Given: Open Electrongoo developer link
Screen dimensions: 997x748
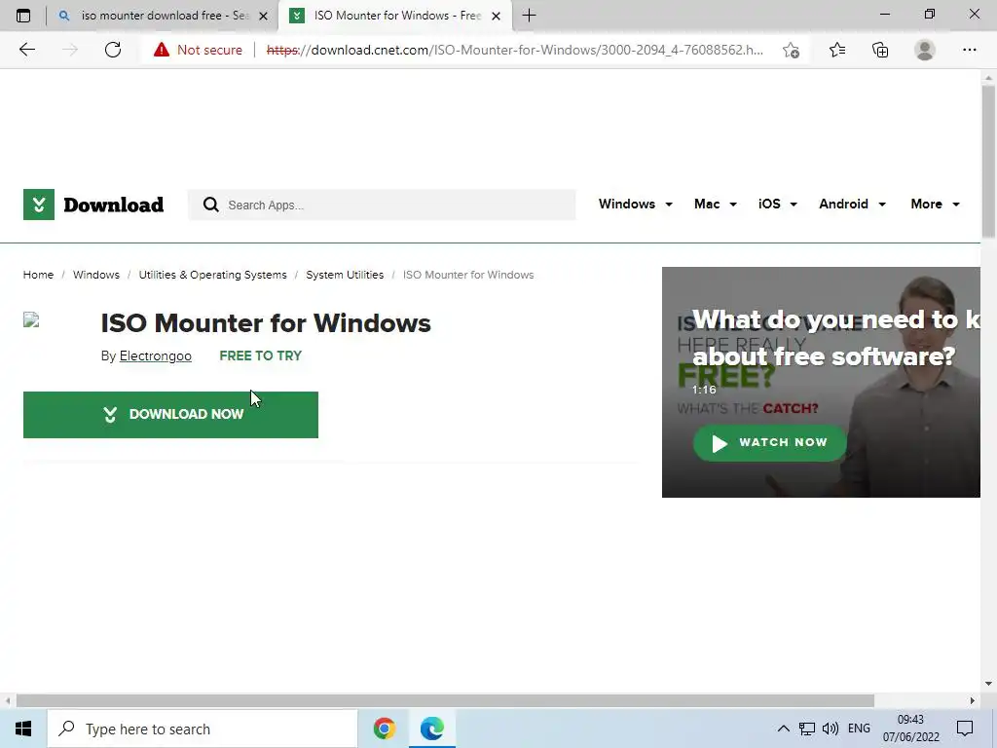Looking at the screenshot, I should 155,356.
